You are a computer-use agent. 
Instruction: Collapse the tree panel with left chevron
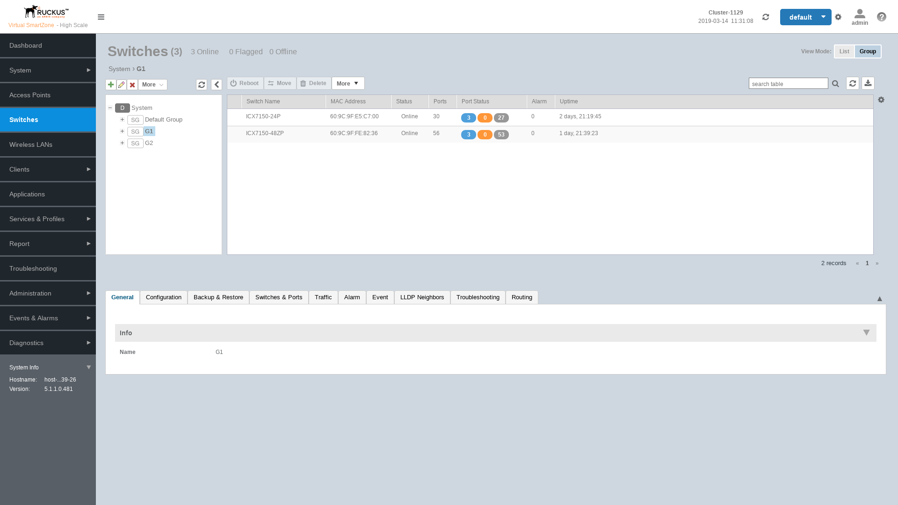point(217,85)
